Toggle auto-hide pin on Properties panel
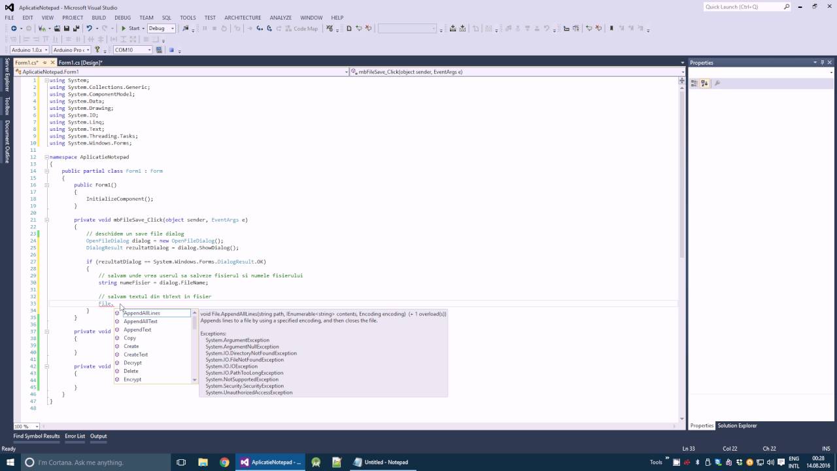Viewport: 837px width, 471px height. [x=823, y=62]
